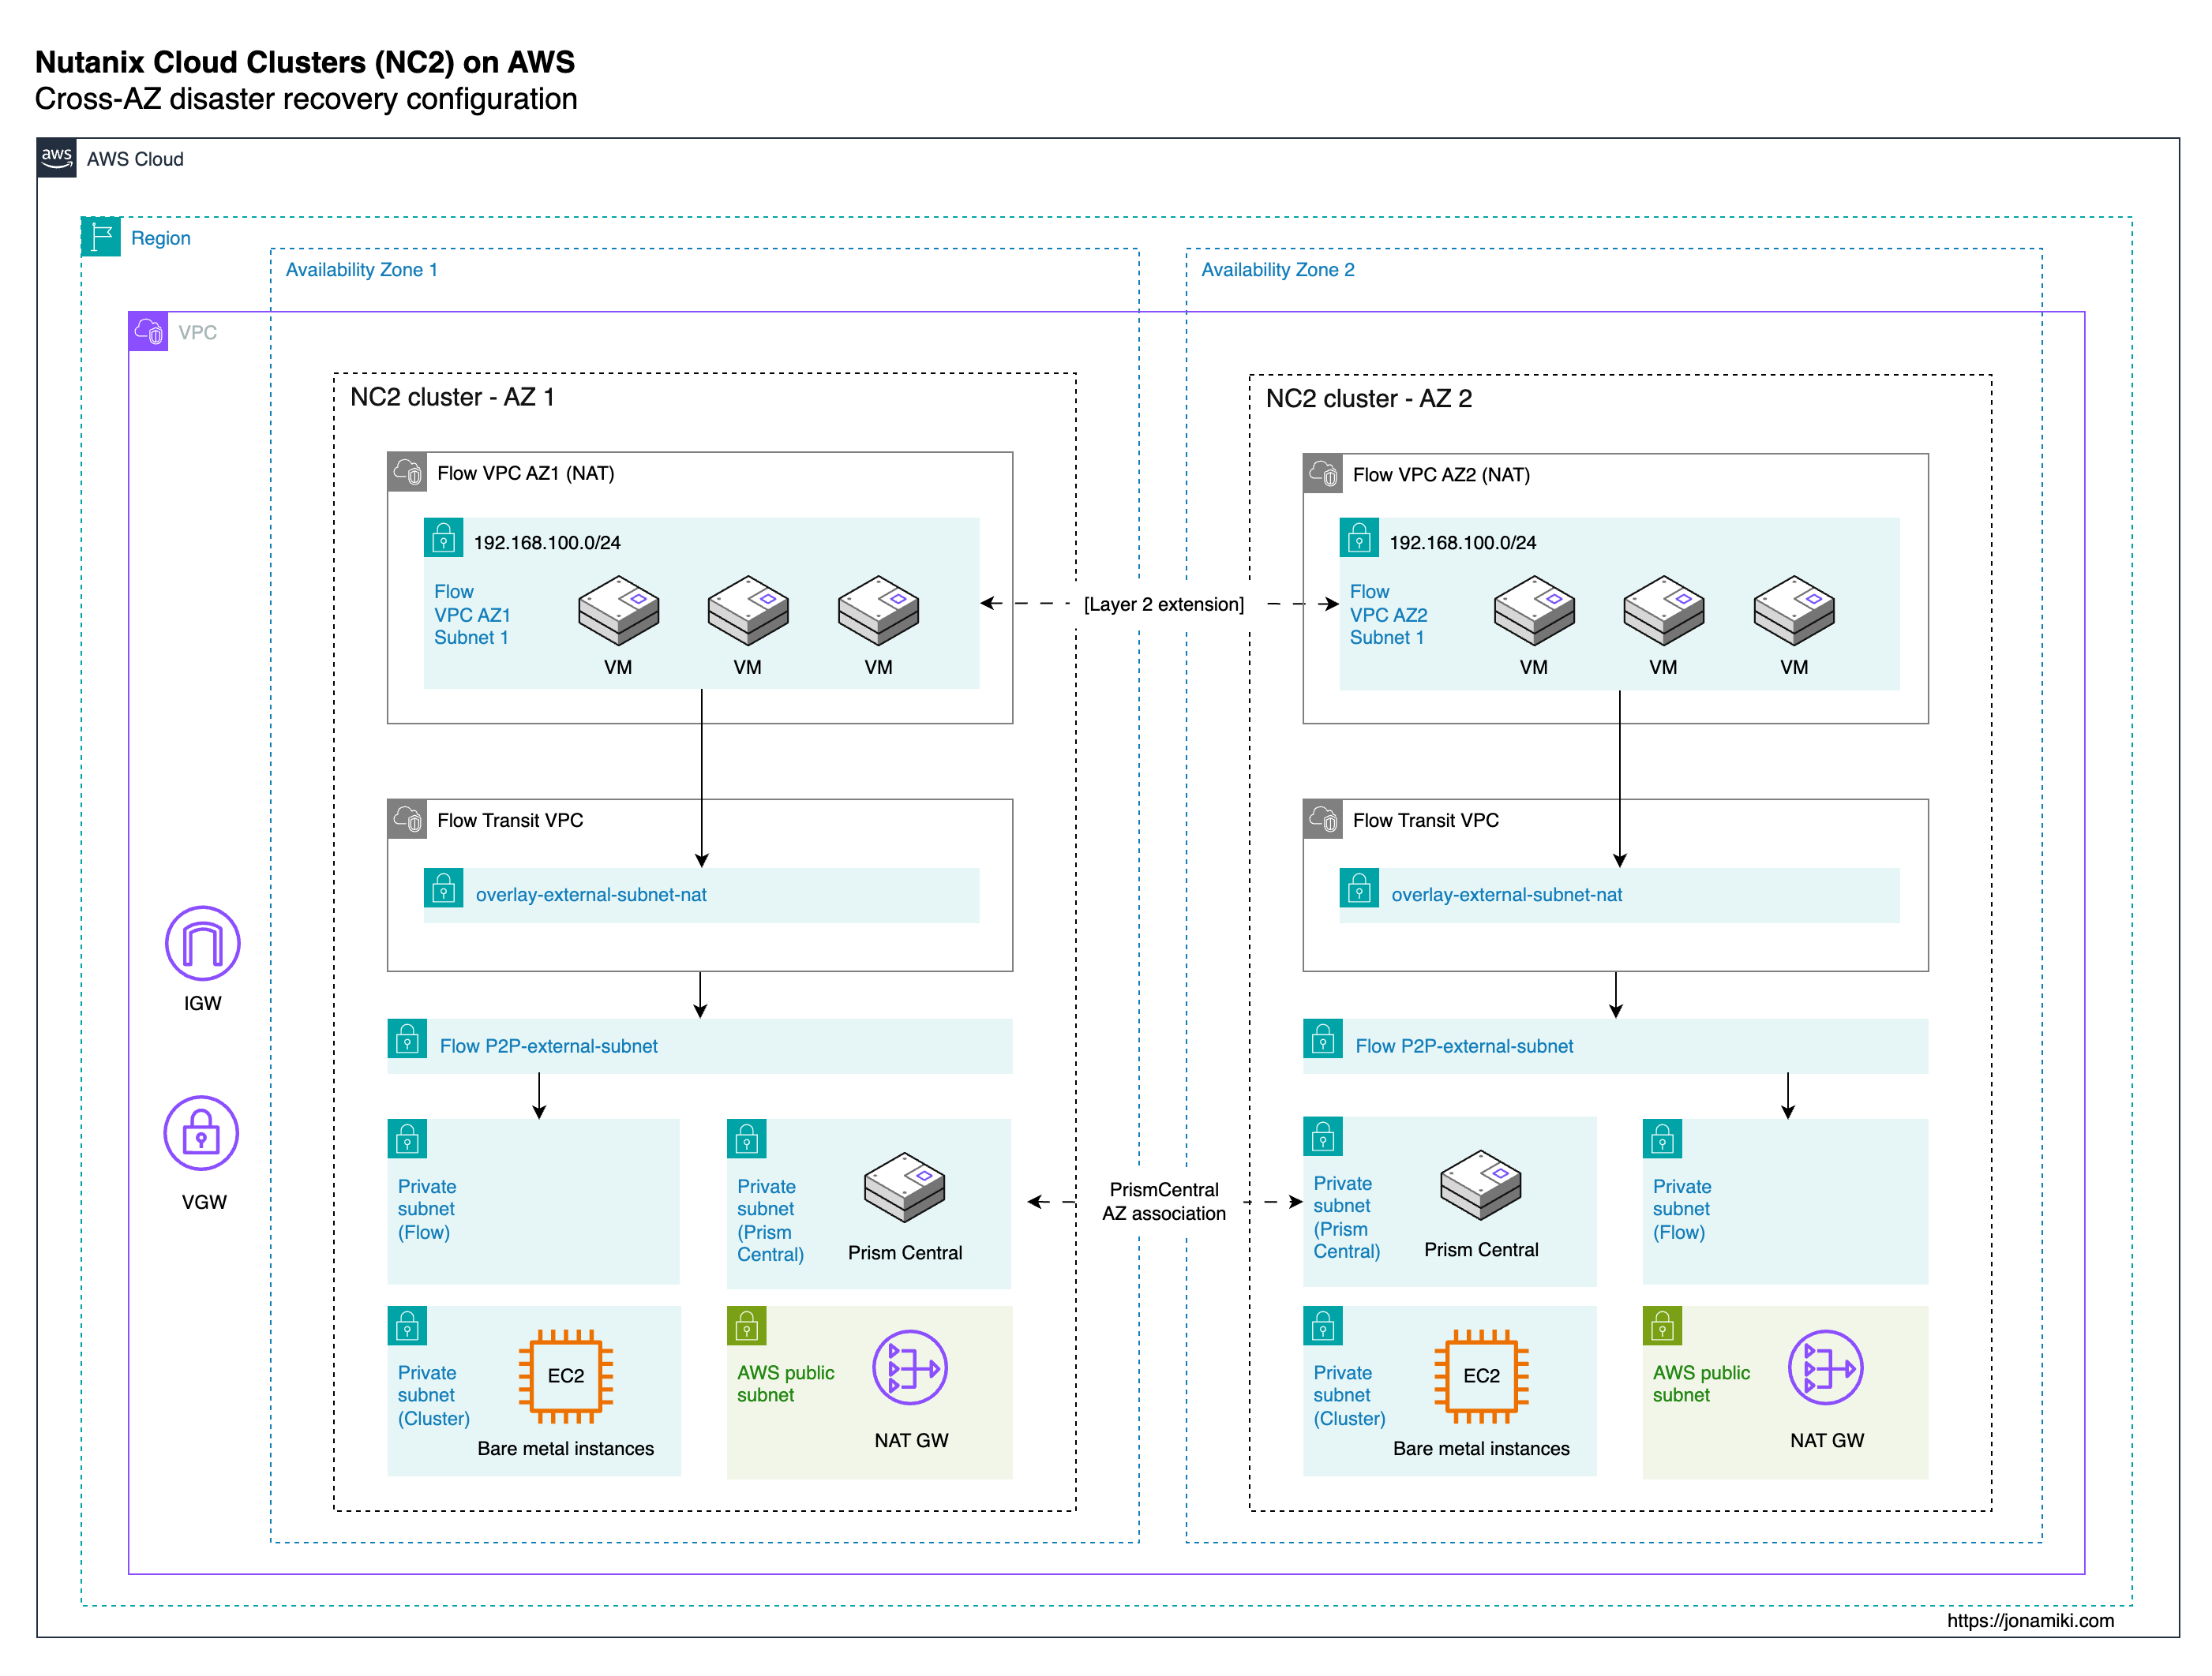Image resolution: width=2212 pixels, height=1676 pixels.
Task: Click the "Region" label text
Action: click(x=161, y=238)
